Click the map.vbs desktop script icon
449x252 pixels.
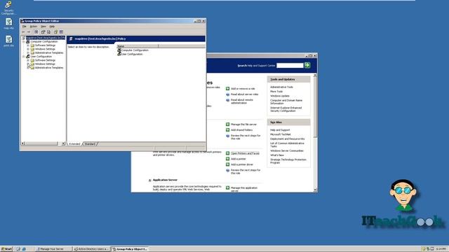coord(8,24)
